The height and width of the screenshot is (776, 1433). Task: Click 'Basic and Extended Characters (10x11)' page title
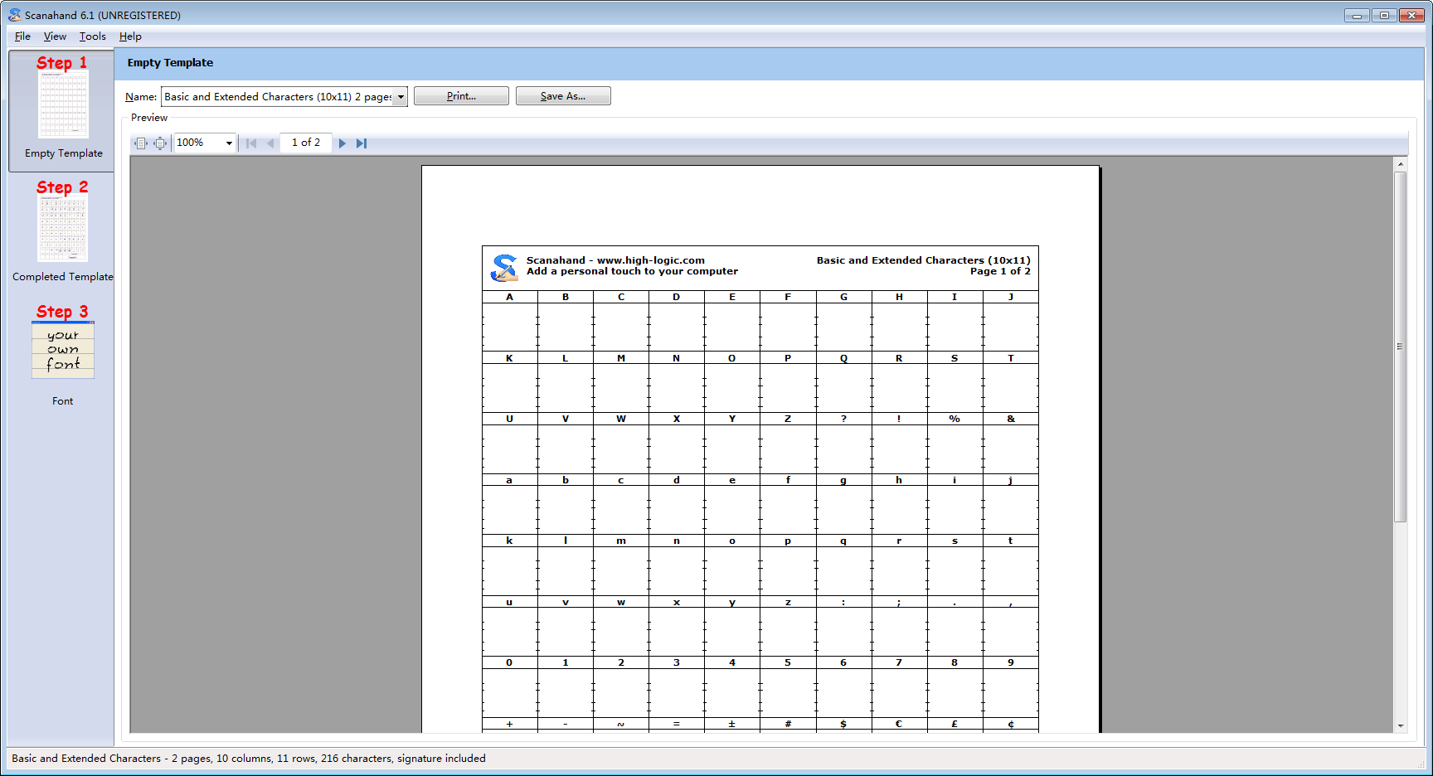click(923, 260)
